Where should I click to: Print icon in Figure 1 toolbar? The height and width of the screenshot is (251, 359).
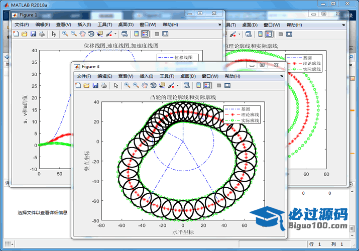[42, 34]
